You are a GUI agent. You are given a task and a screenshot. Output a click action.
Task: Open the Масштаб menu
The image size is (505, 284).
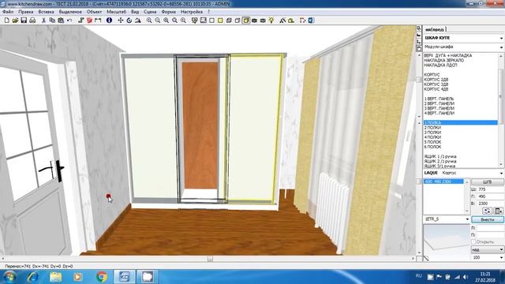pyautogui.click(x=116, y=12)
